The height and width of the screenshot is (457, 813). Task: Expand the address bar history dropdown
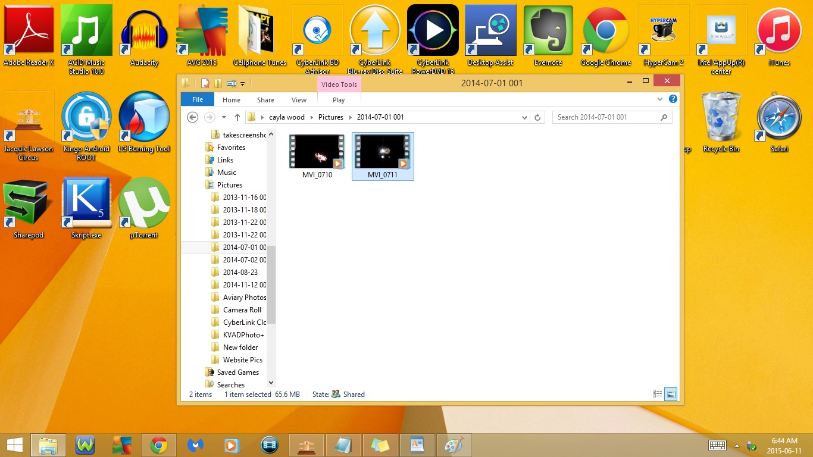(524, 117)
